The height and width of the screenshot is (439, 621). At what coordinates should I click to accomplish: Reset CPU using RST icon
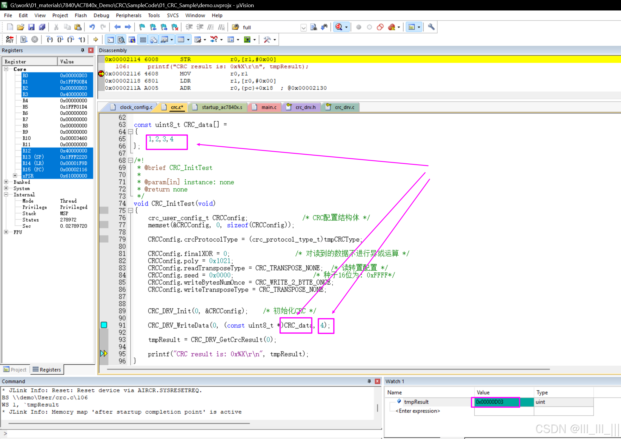pos(10,39)
